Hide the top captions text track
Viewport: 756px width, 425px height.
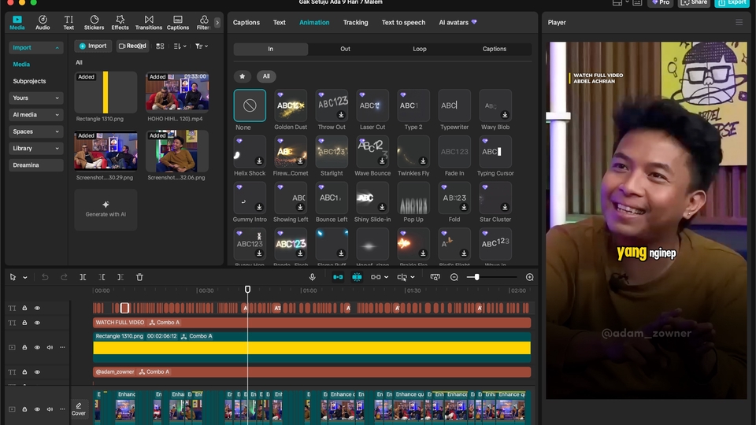[37, 308]
